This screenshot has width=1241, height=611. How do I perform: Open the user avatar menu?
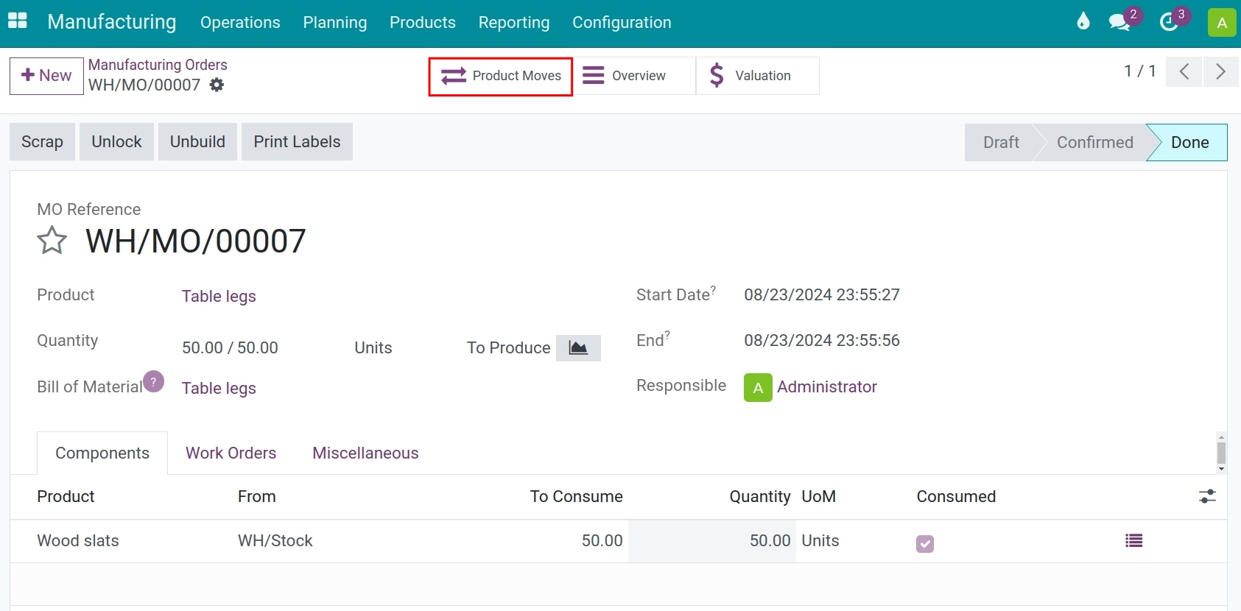click(x=1222, y=22)
